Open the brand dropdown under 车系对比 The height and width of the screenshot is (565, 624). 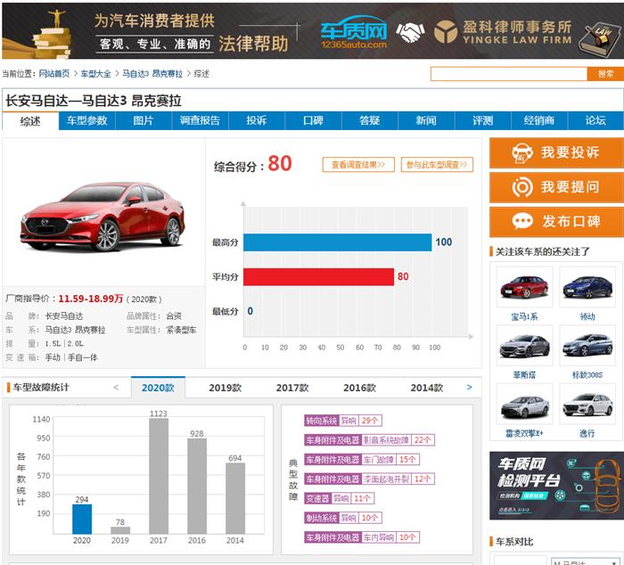586,561
